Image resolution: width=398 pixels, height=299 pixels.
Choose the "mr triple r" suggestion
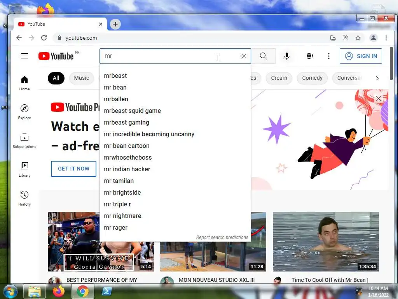pos(175,204)
